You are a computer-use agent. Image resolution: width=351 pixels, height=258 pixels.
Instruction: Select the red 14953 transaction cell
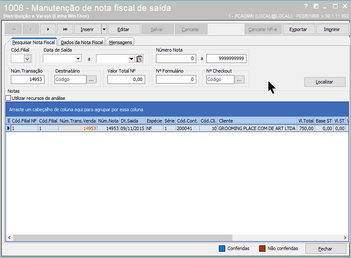point(78,128)
